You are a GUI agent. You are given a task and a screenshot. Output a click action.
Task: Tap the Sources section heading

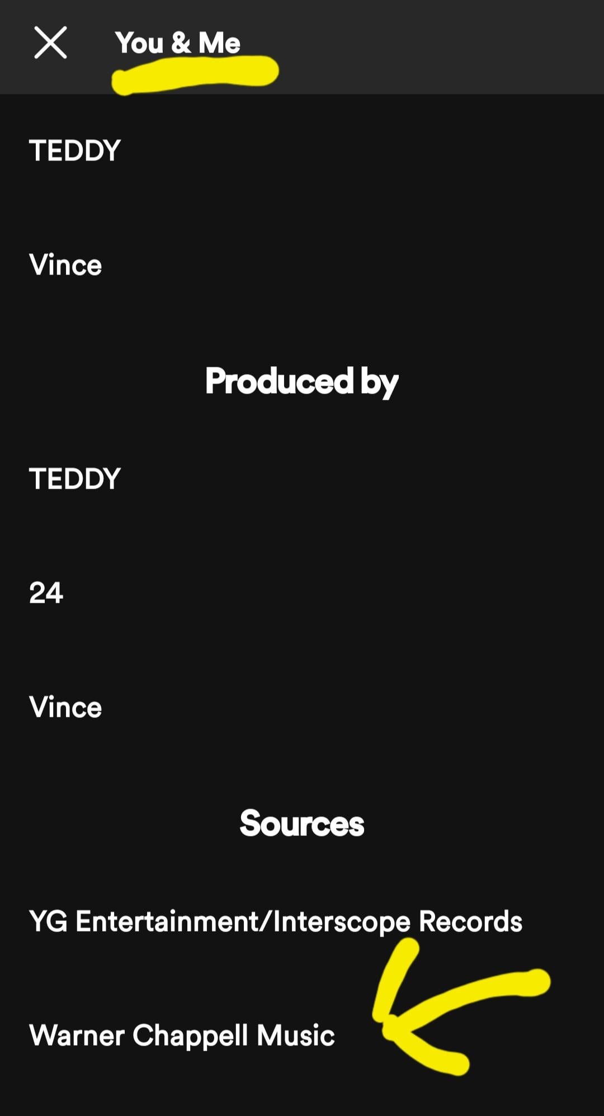click(301, 823)
